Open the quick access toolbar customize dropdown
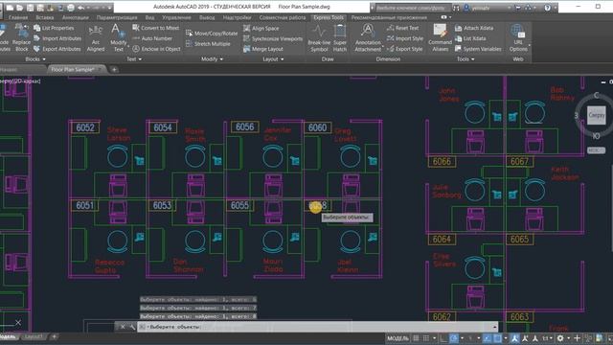 pos(110,8)
